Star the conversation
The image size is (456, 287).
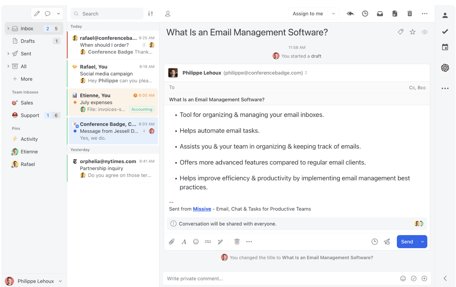tap(412, 32)
